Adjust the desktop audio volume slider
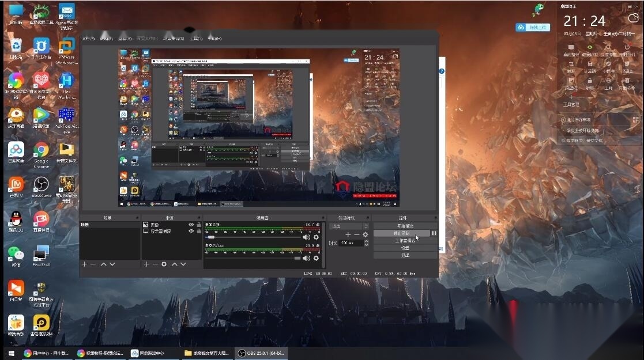The width and height of the screenshot is (644, 360). pos(253,237)
